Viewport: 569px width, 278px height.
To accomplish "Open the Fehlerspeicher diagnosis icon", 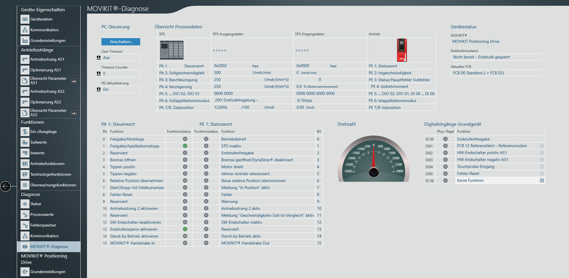I will click(25, 225).
